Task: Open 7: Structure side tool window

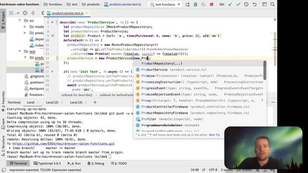Action: pyautogui.click(x=3, y=146)
